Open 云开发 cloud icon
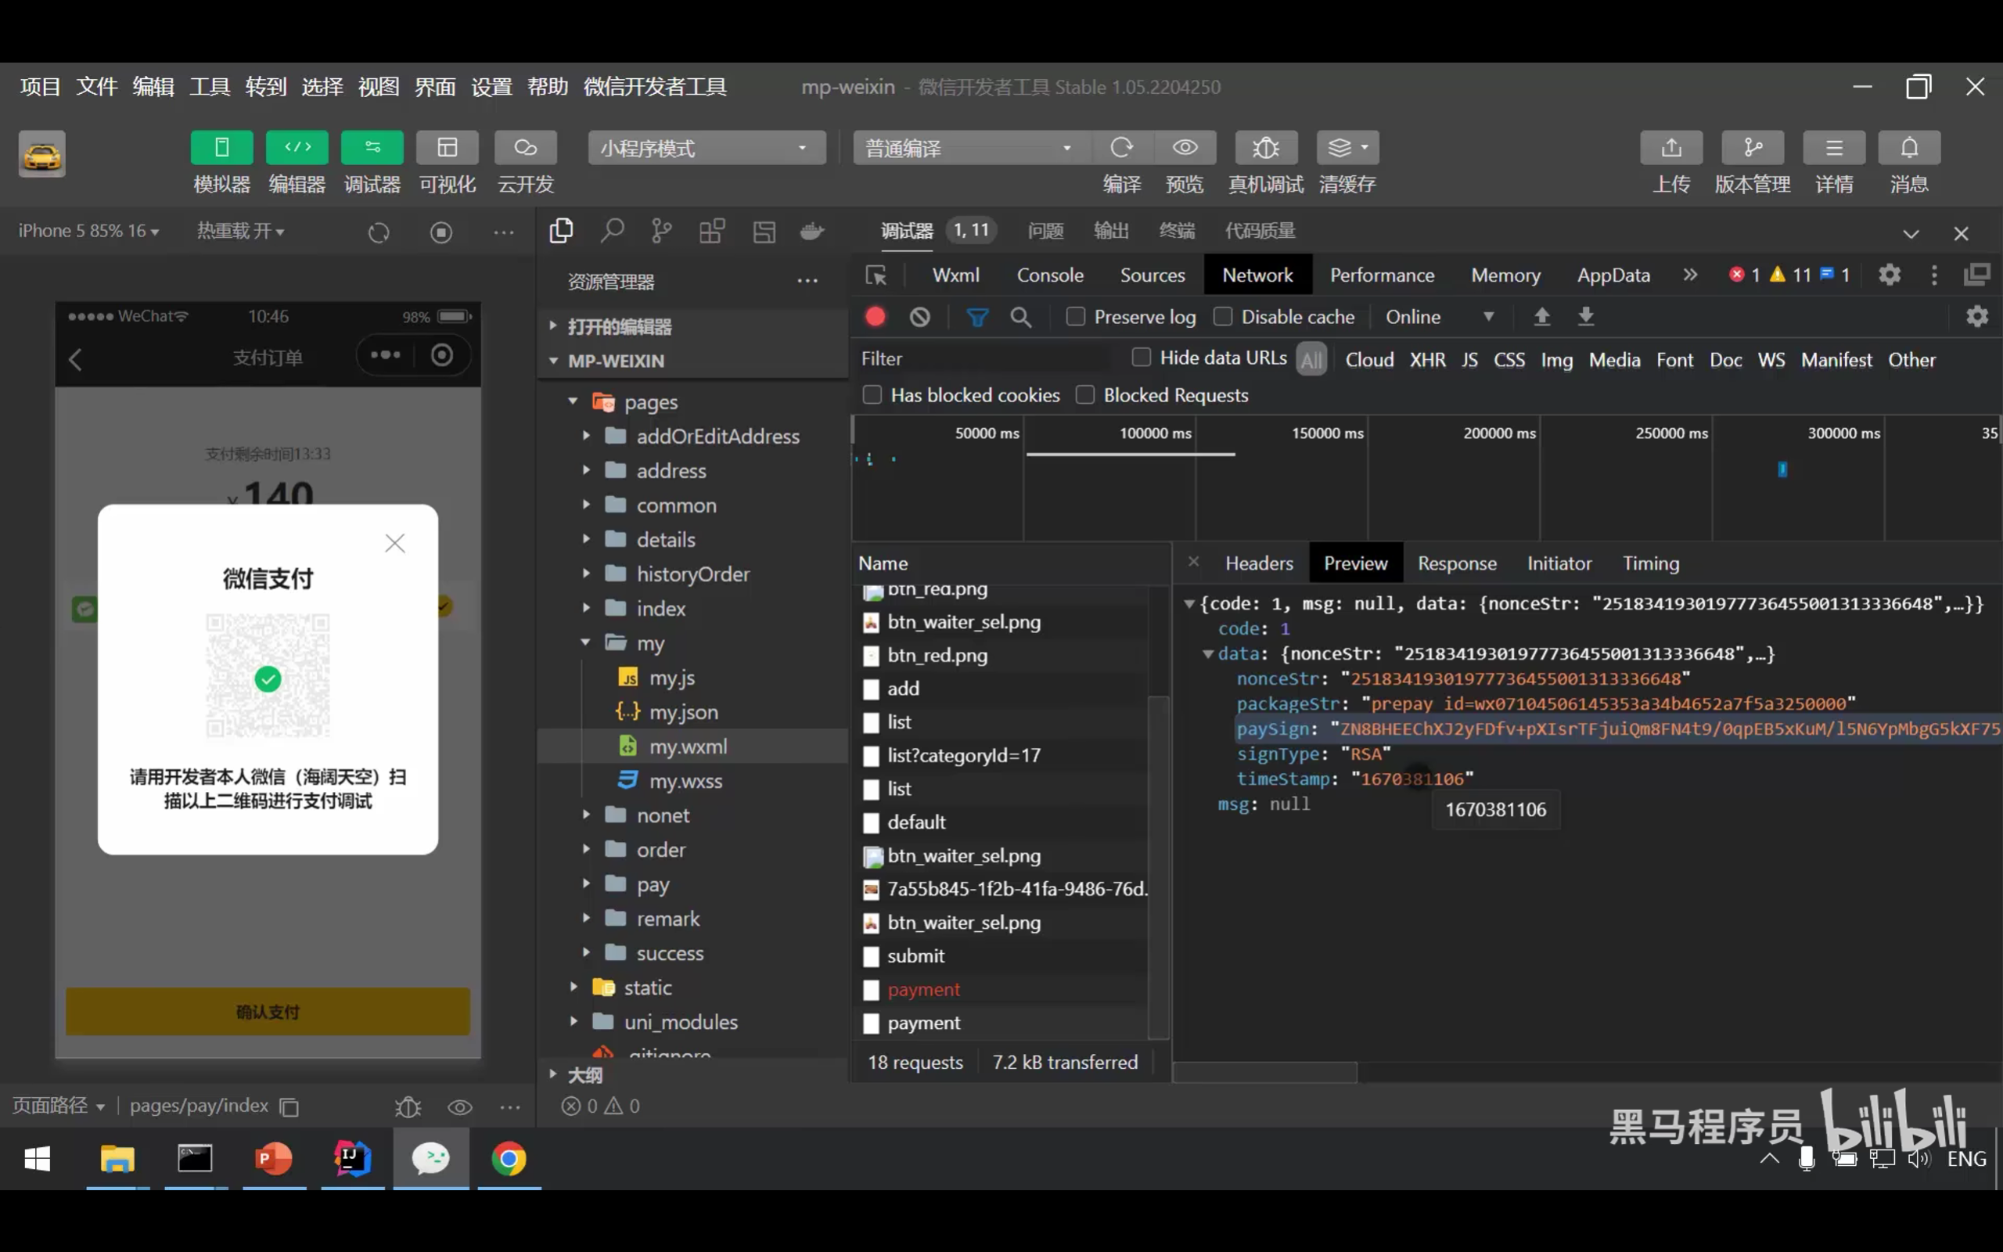Image resolution: width=2003 pixels, height=1252 pixels. [x=525, y=148]
